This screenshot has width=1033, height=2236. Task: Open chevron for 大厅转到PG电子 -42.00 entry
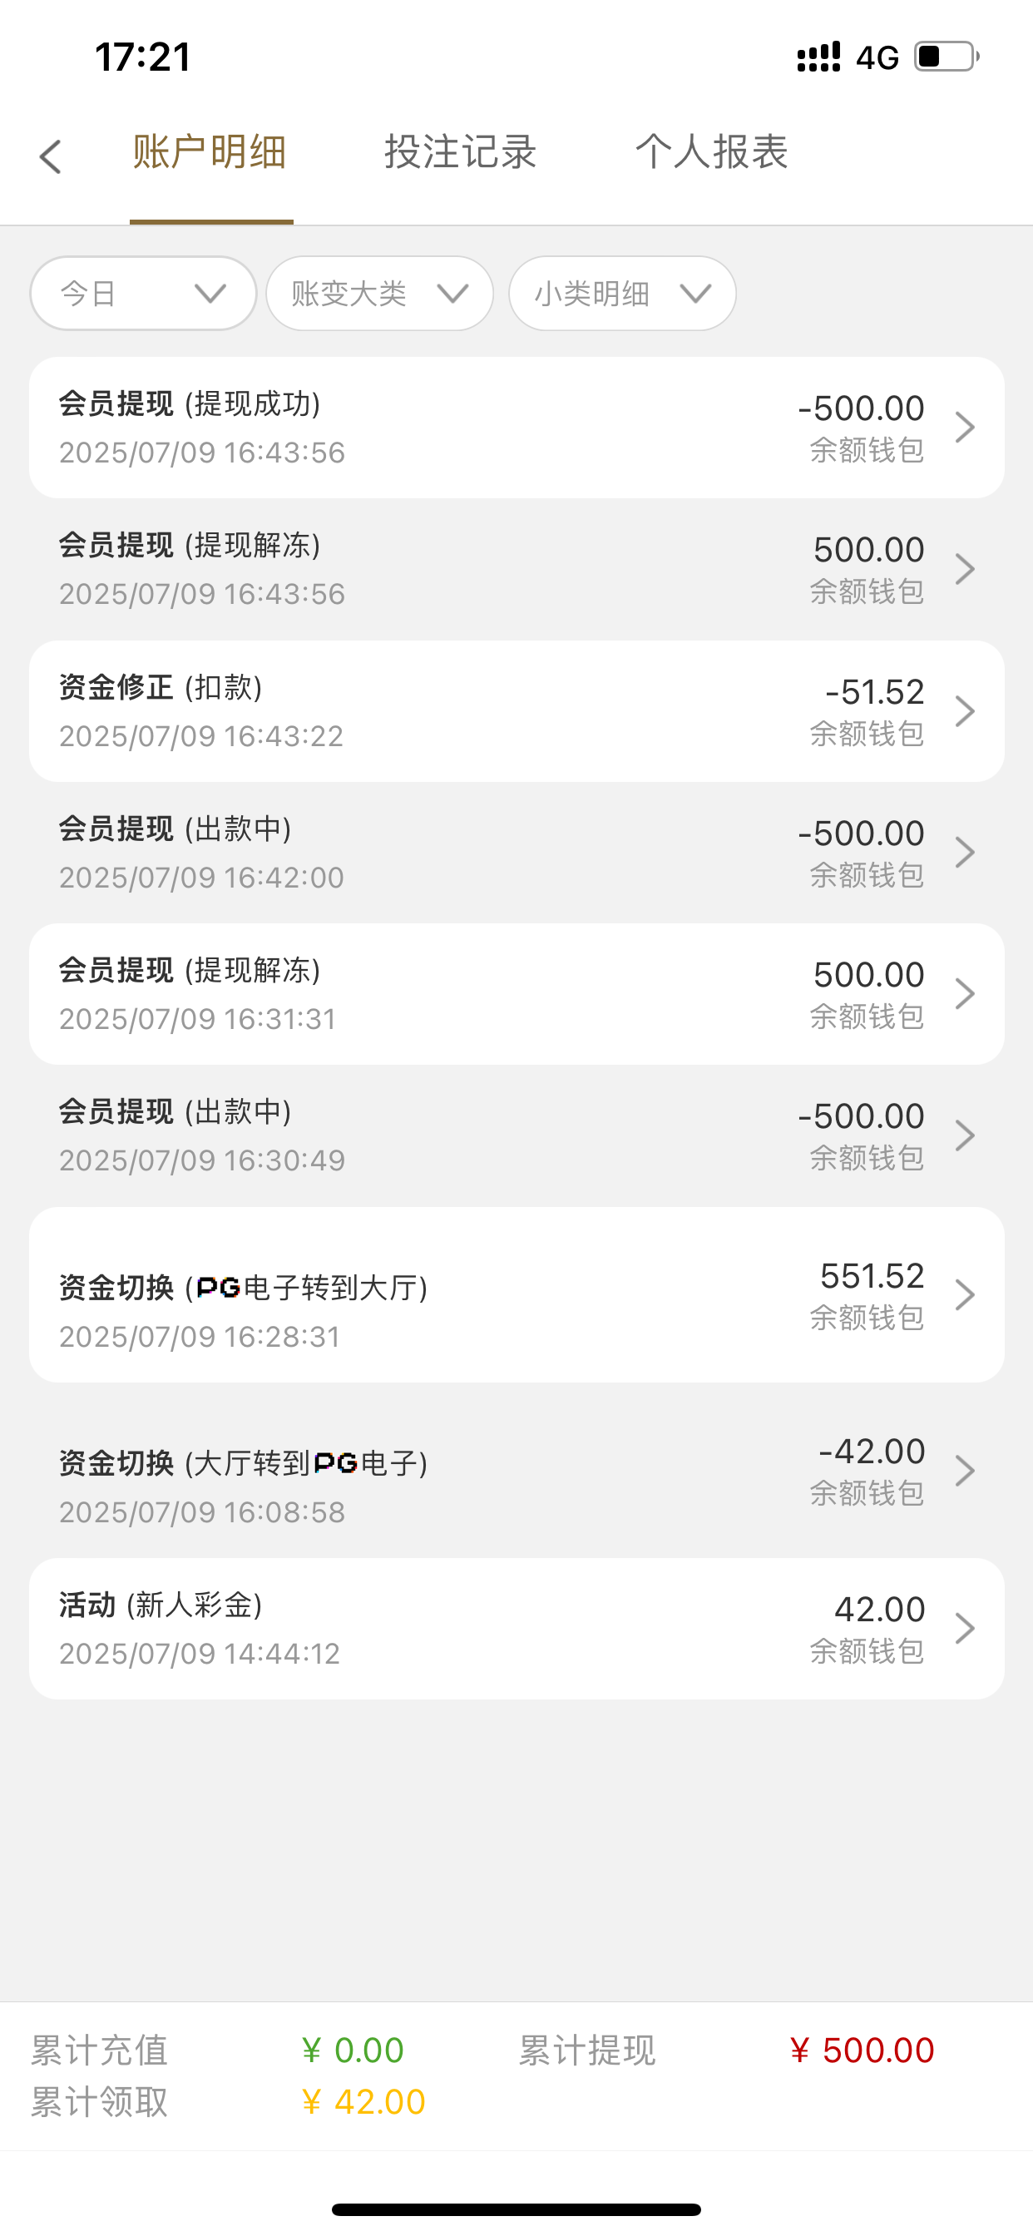[x=965, y=1471]
